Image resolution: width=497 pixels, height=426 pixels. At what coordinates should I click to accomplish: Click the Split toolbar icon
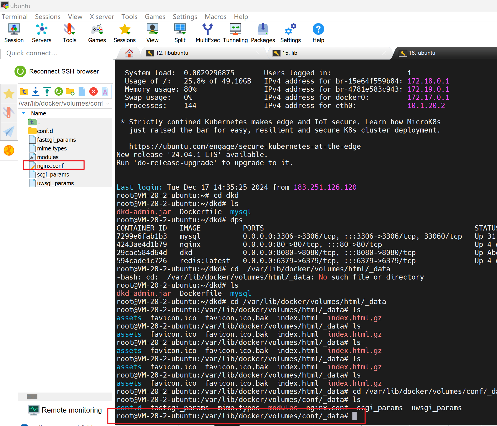180,33
